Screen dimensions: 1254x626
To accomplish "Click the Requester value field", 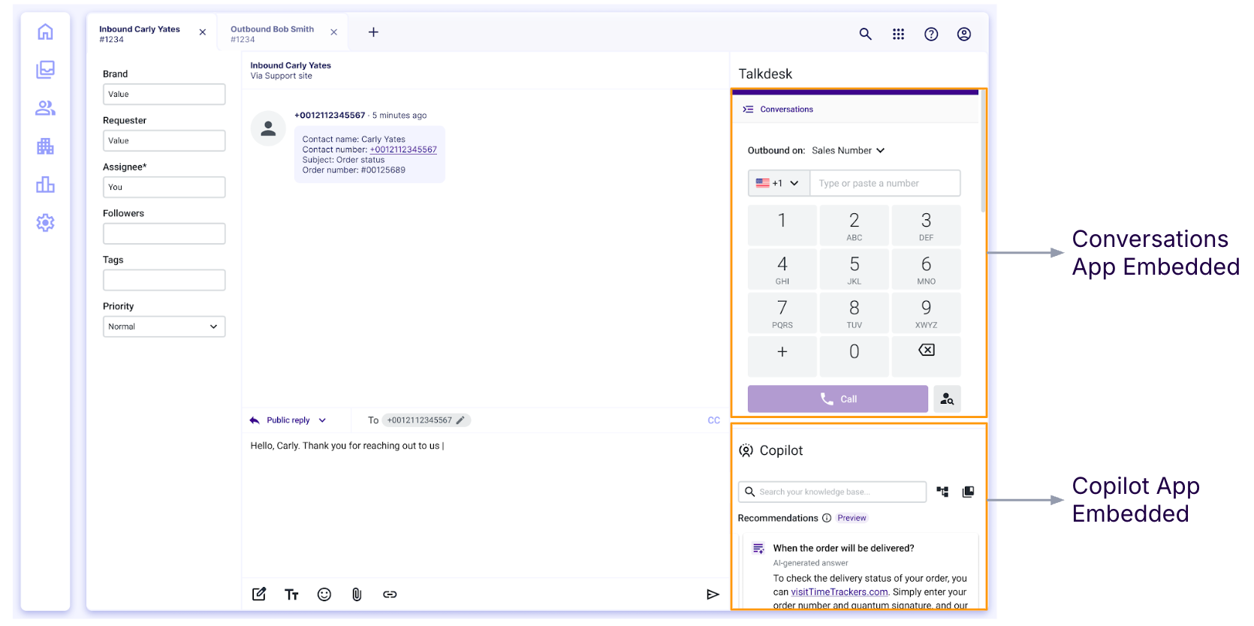I will coord(164,140).
